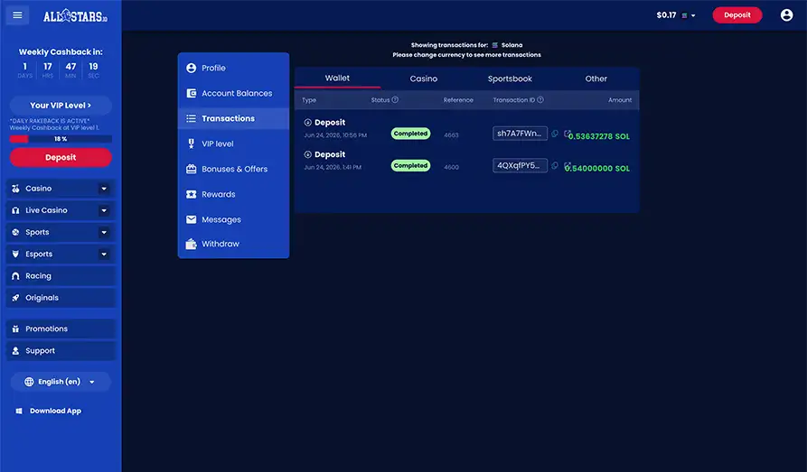
Task: Click the Windows Download App icon
Action: point(19,411)
